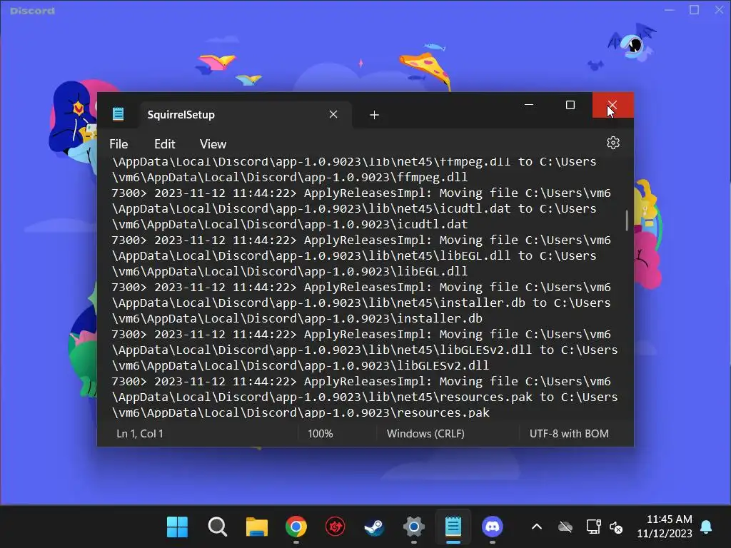Open the clock showing 11:45 AM
This screenshot has height=548, width=731.
pyautogui.click(x=665, y=527)
